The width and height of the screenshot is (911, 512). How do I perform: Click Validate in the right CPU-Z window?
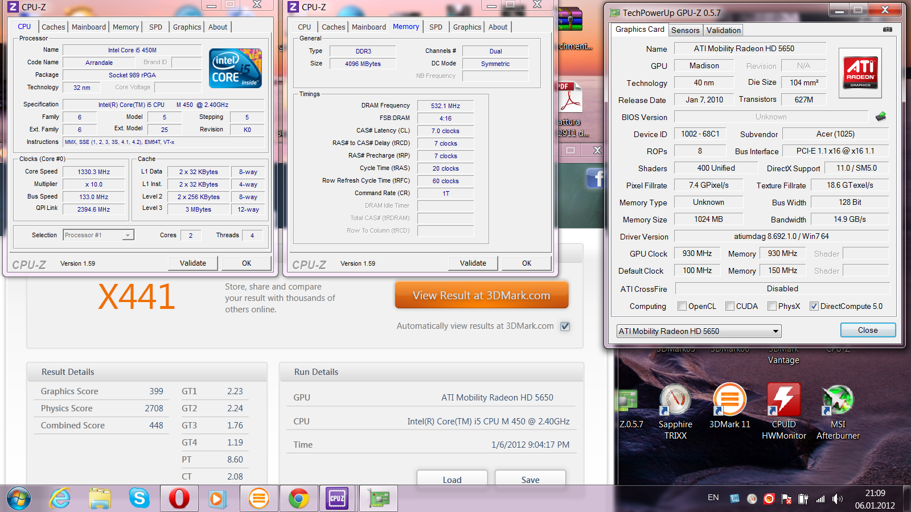coord(473,263)
